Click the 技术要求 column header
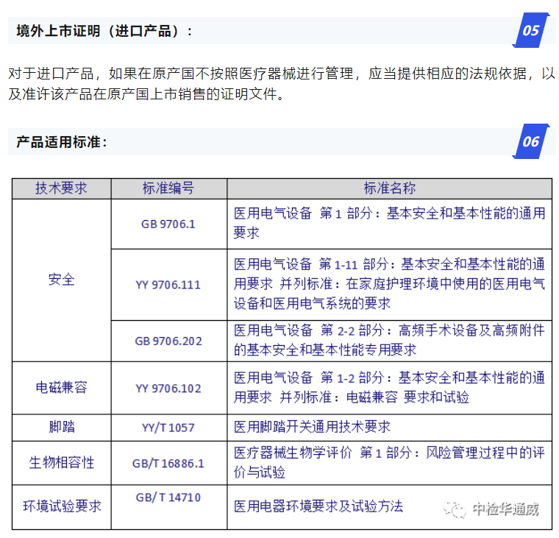559x538 pixels. click(x=61, y=188)
